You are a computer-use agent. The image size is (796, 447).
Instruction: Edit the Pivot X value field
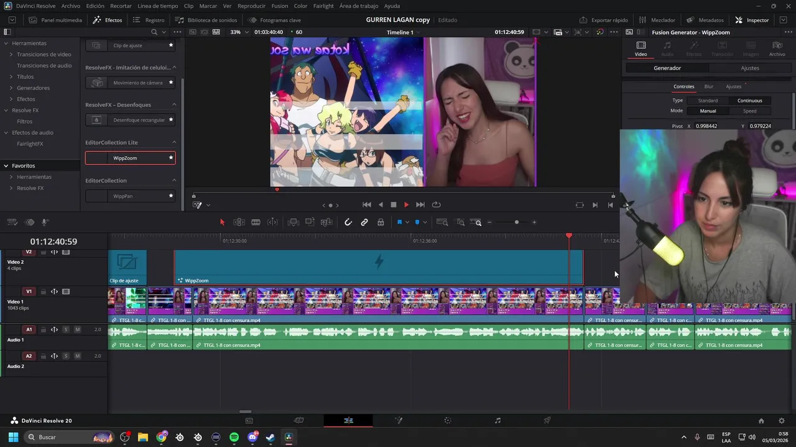pyautogui.click(x=706, y=127)
